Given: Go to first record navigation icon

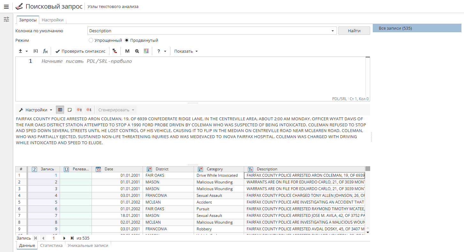Looking at the screenshot, I should [x=35, y=238].
